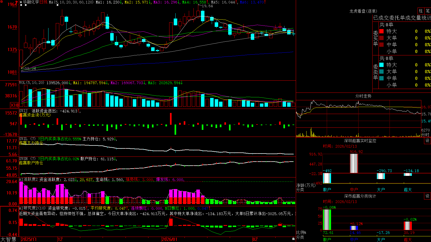Click the 时间: 2026/02/13 in 深圳超赢实时监控
Image resolution: width=431 pixels, height=242 pixels.
(340, 146)
